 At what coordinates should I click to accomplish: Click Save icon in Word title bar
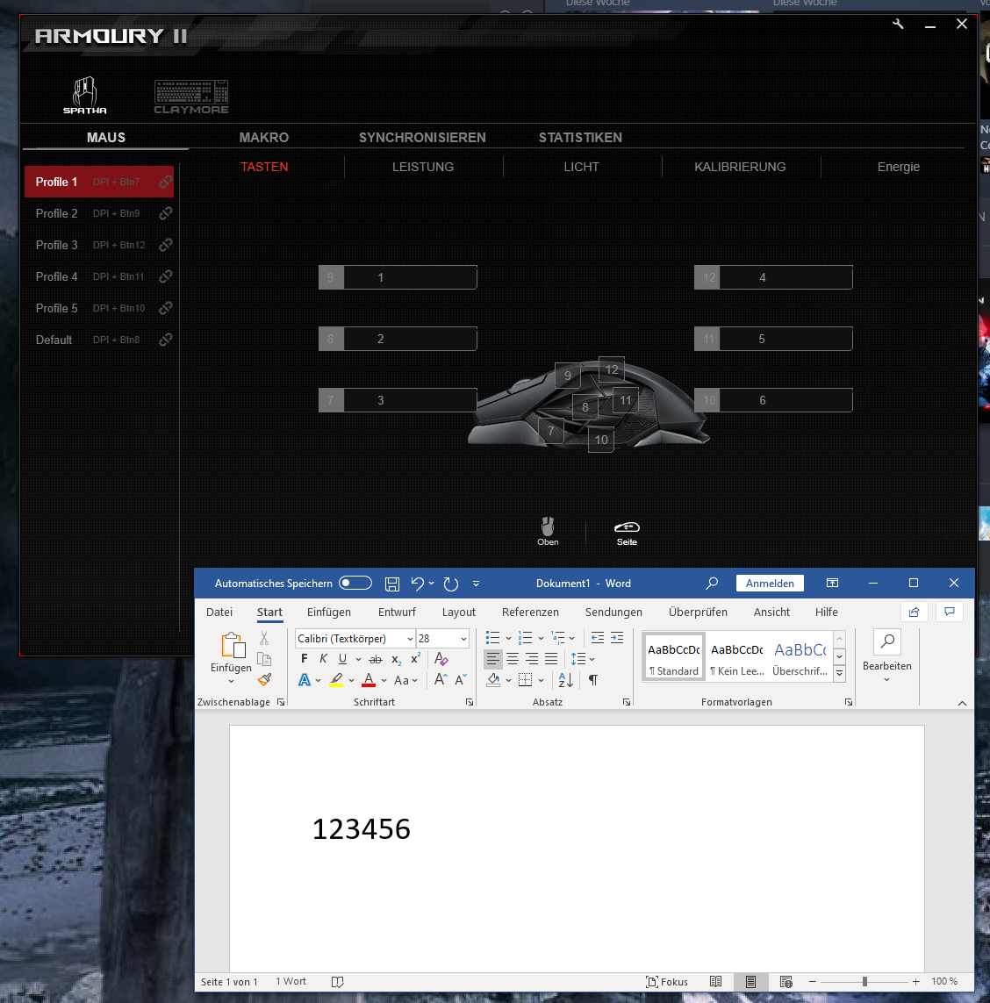click(x=392, y=584)
